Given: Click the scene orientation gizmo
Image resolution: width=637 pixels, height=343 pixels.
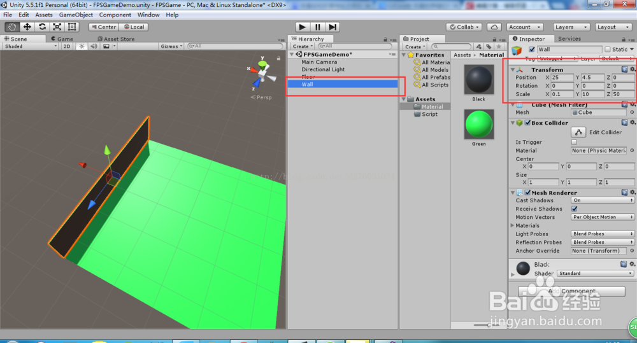Looking at the screenshot, I should pos(262,73).
